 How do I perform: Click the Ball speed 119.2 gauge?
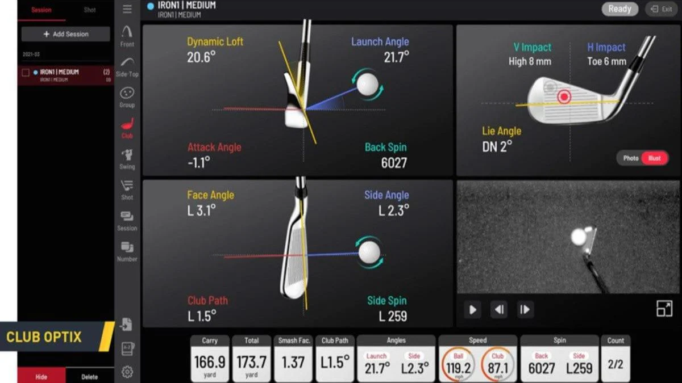tap(459, 364)
